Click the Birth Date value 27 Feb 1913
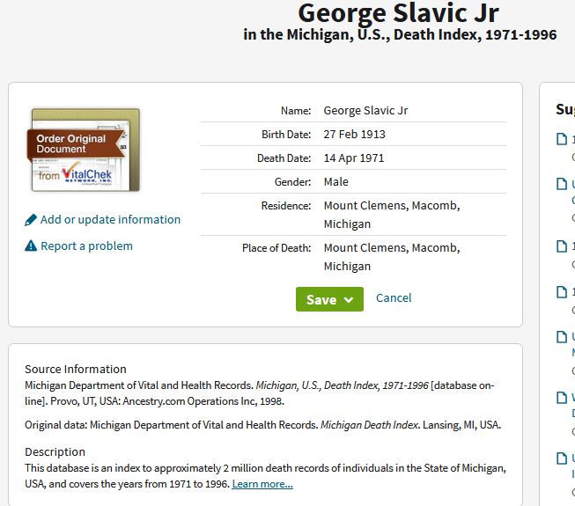This screenshot has height=506, width=575. coord(354,134)
